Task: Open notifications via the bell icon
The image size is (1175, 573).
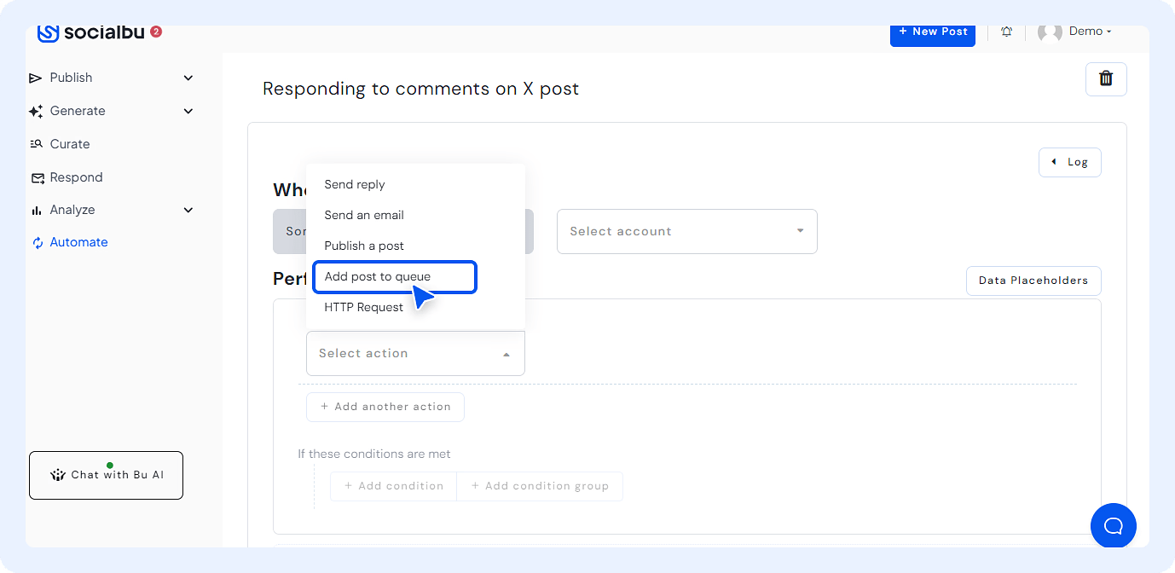Action: coord(1006,31)
